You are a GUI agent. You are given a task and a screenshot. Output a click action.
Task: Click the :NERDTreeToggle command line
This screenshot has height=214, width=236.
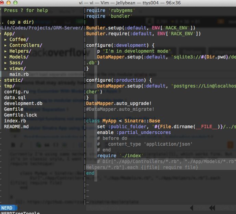coord(20,213)
